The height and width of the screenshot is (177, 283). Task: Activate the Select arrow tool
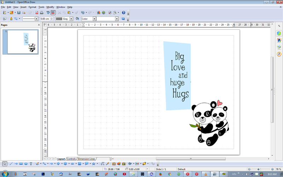tap(5, 164)
